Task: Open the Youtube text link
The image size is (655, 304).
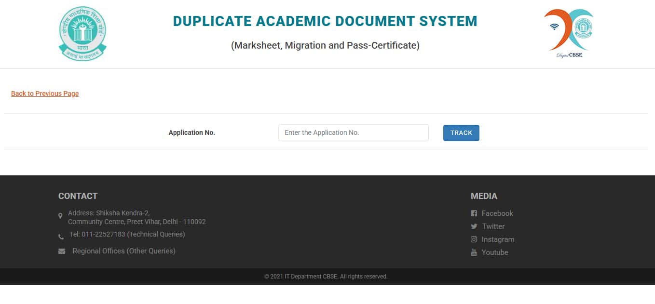Action: 495,252
